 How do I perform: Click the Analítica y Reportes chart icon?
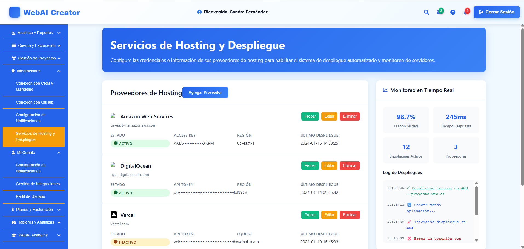point(13,33)
